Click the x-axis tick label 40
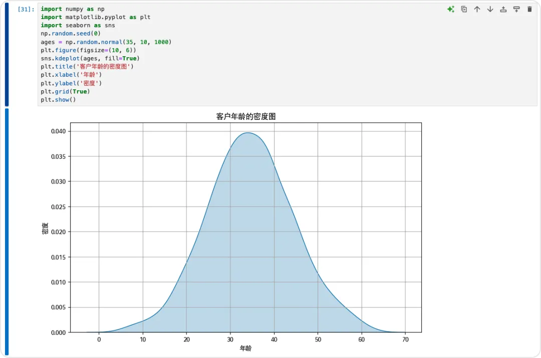The height and width of the screenshot is (358, 541). 274,339
